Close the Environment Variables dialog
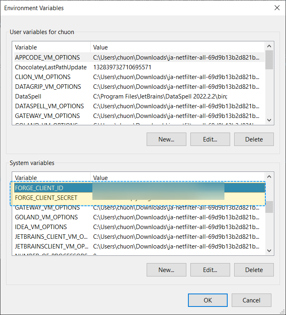Screen dimensions: 286x315 [x=277, y=8]
